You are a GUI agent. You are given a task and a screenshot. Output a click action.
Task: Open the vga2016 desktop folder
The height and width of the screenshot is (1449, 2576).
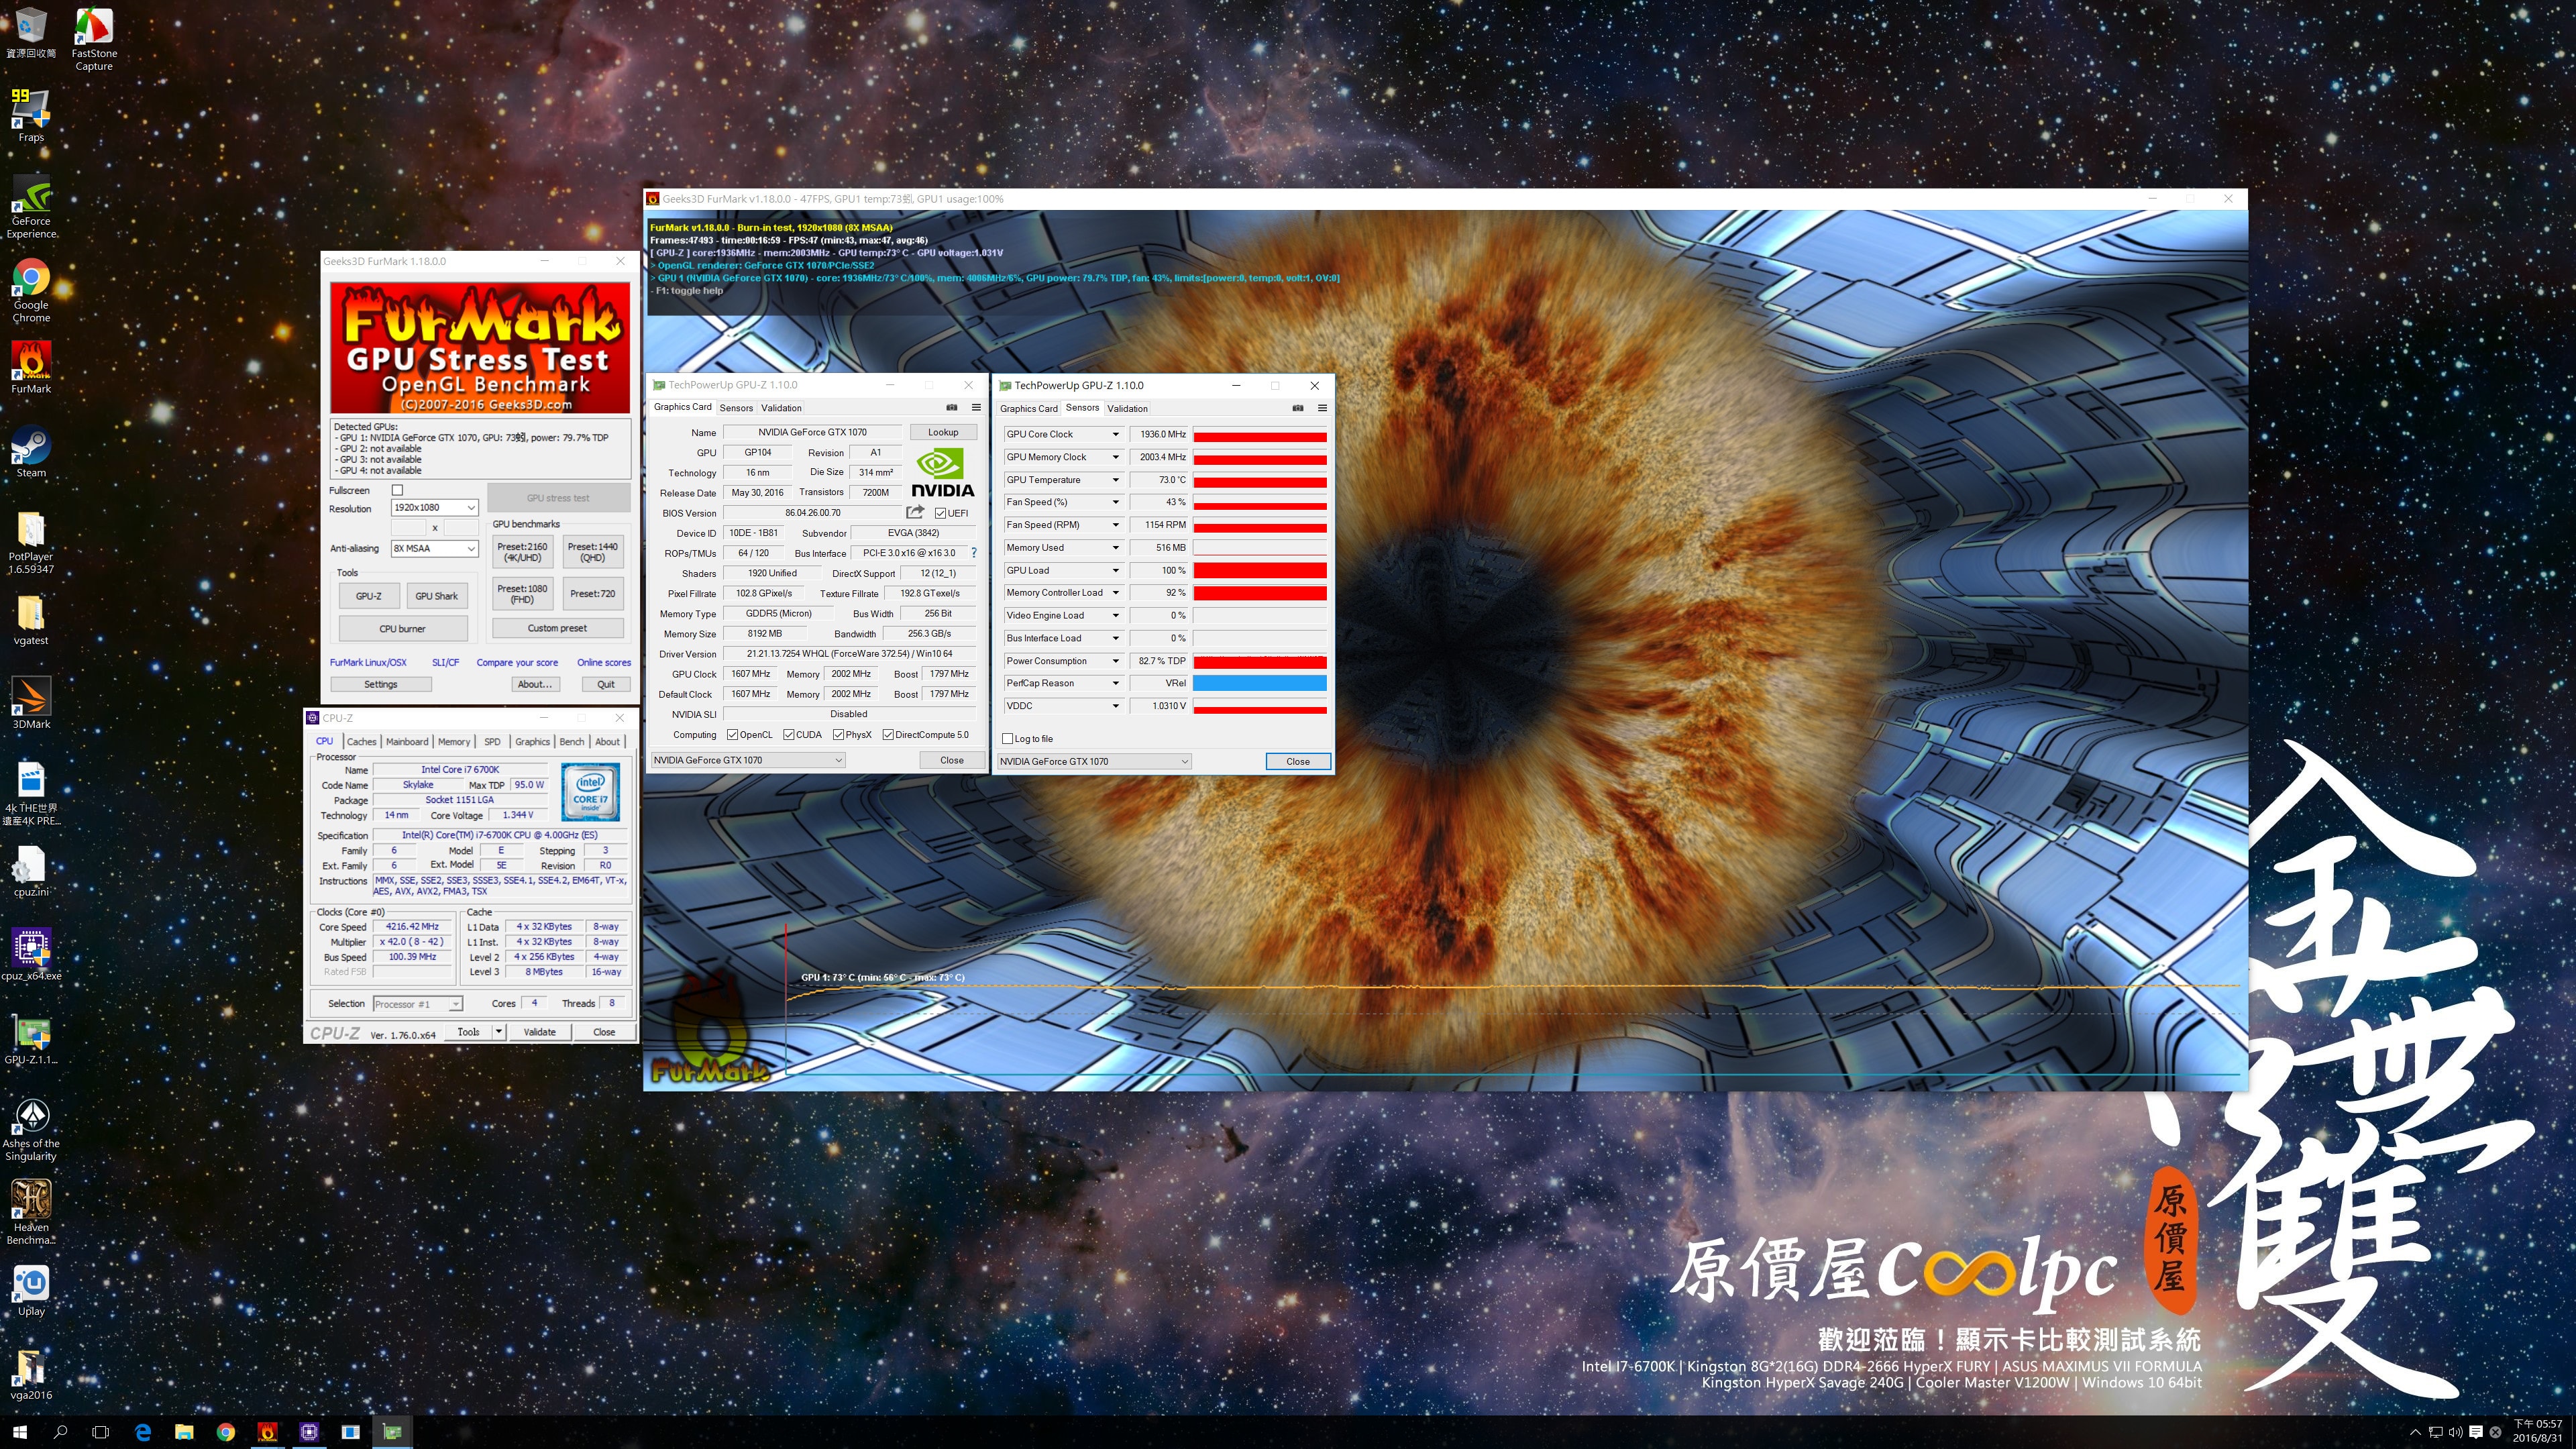click(x=31, y=1374)
